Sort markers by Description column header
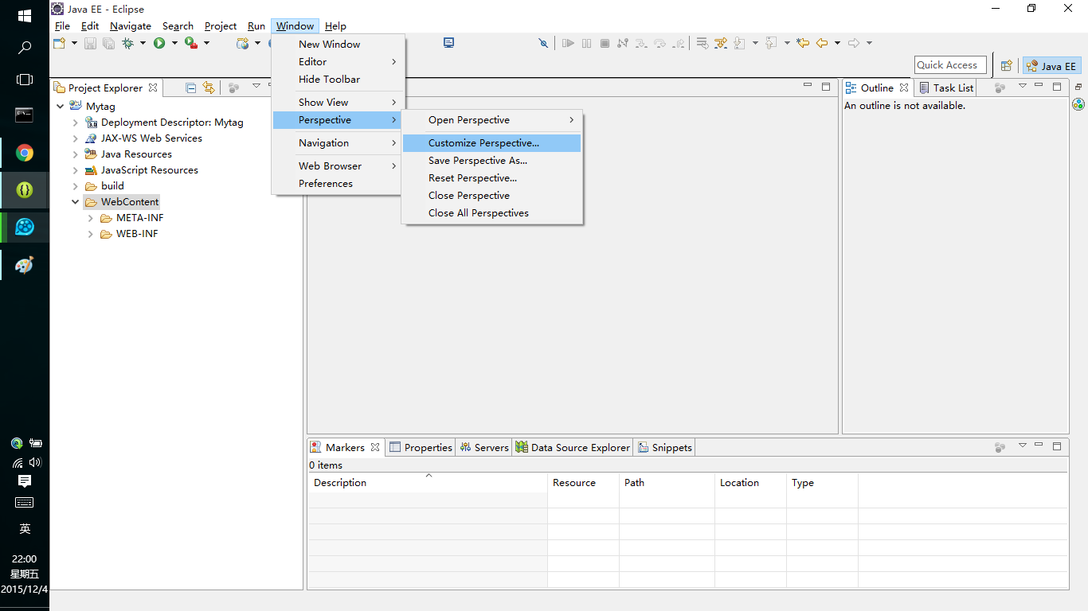This screenshot has height=611, width=1088. tap(428, 483)
